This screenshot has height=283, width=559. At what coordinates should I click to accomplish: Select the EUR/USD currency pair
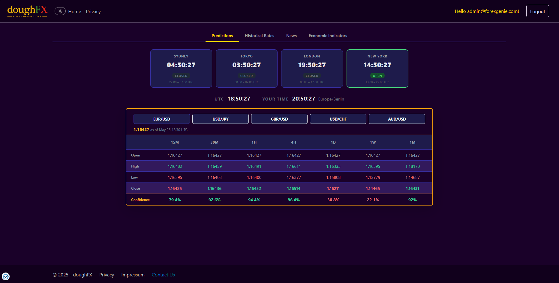tap(162, 119)
